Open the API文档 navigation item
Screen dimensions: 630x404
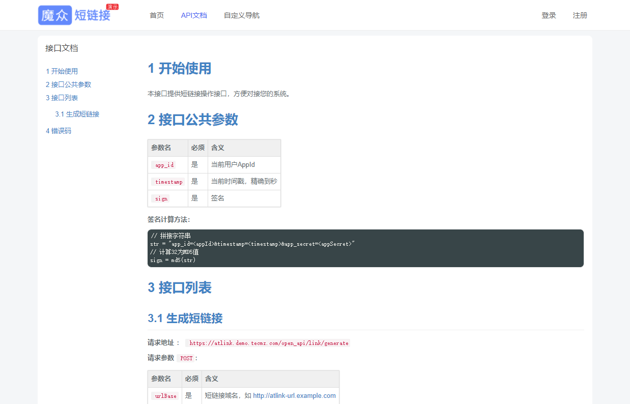pos(194,15)
